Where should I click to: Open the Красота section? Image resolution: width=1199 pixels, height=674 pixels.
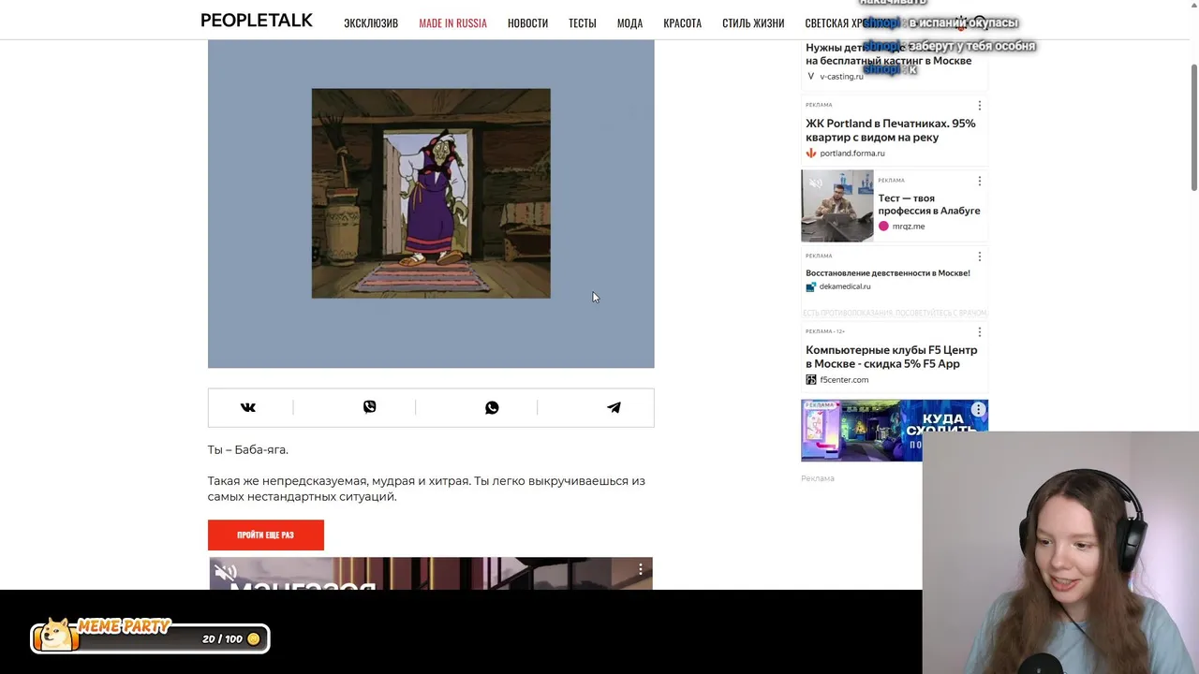[682, 23]
